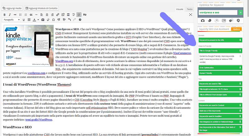
Task: Center align the text
Action: pyautogui.click(x=47, y=15)
